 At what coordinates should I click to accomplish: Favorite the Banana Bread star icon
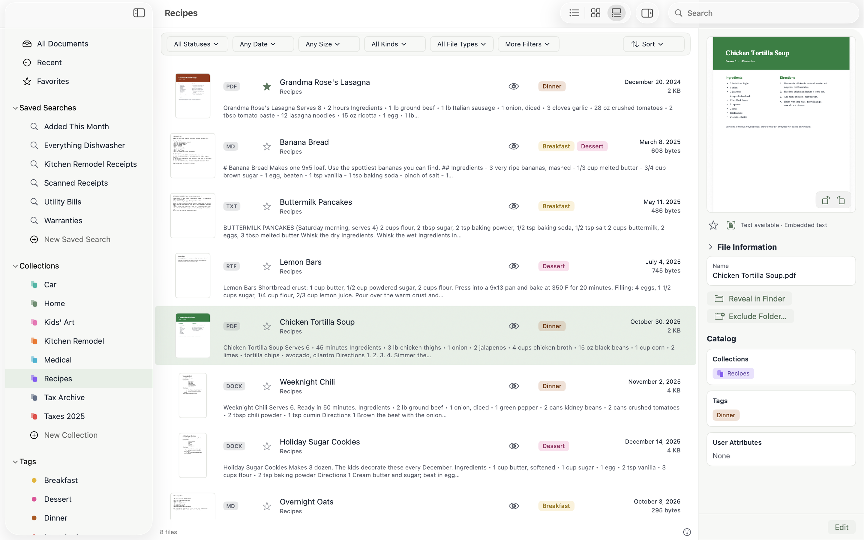click(267, 146)
